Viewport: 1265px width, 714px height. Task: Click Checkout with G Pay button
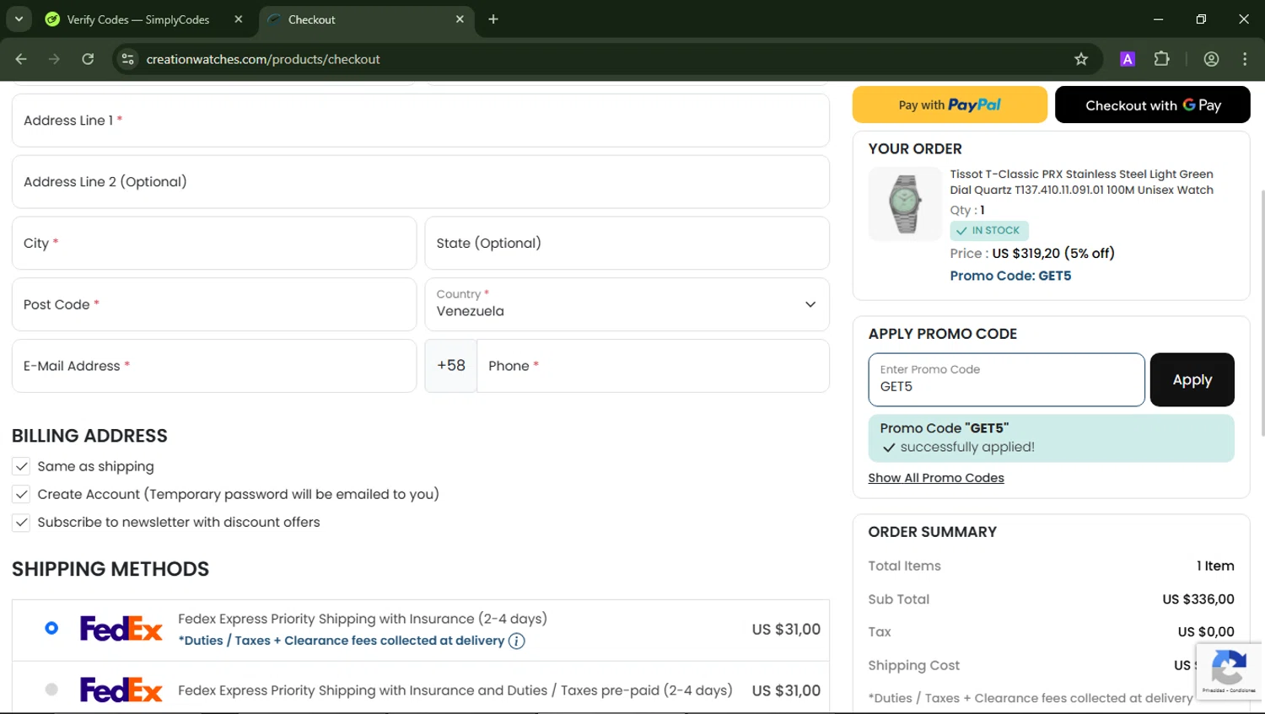1152,105
